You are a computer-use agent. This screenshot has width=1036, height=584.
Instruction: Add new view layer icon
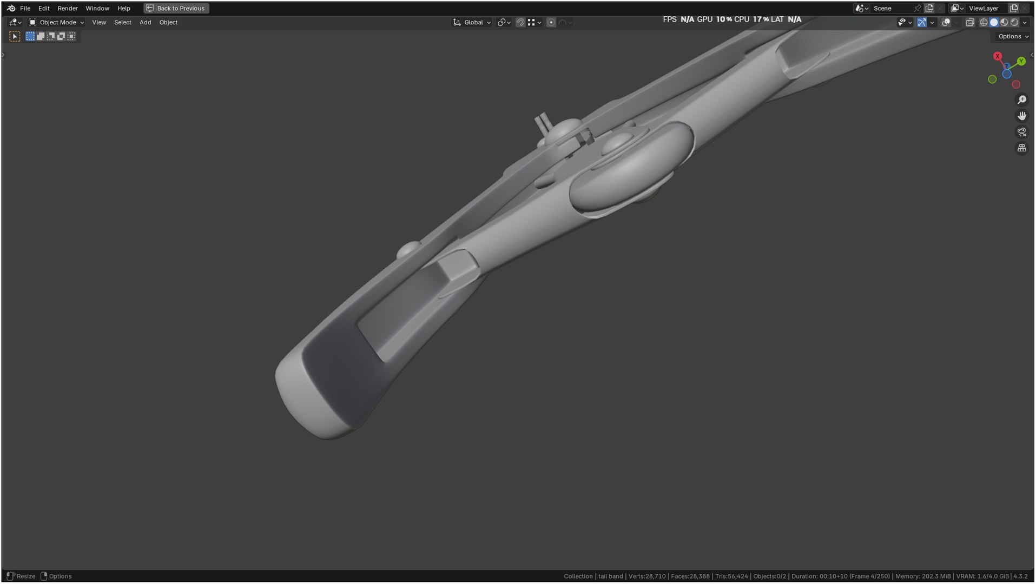[1014, 8]
